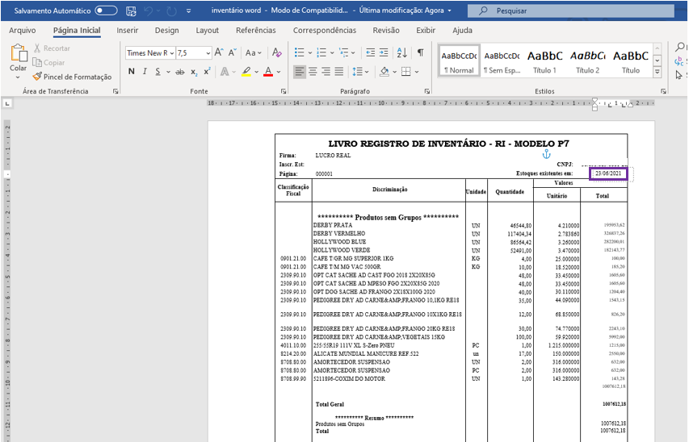Open the Arquivo menu
The height and width of the screenshot is (442, 689).
coord(23,31)
